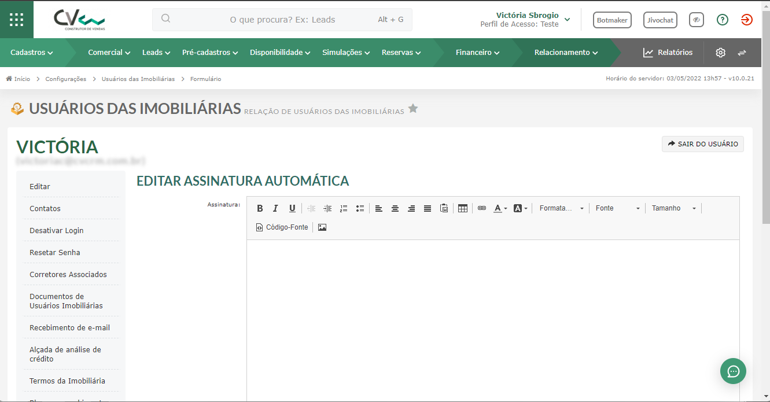Viewport: 770px width, 402px height.
Task: Open the Relacionamento menu
Action: (x=566, y=53)
